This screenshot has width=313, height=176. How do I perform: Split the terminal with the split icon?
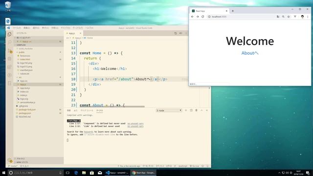(x=191, y=110)
